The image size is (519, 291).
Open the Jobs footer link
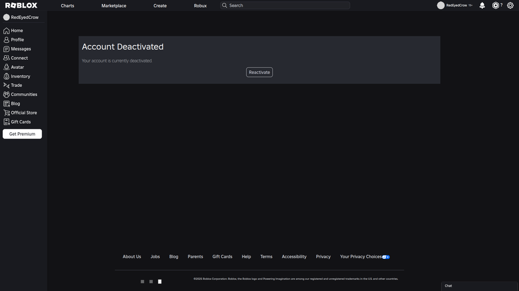155,256
